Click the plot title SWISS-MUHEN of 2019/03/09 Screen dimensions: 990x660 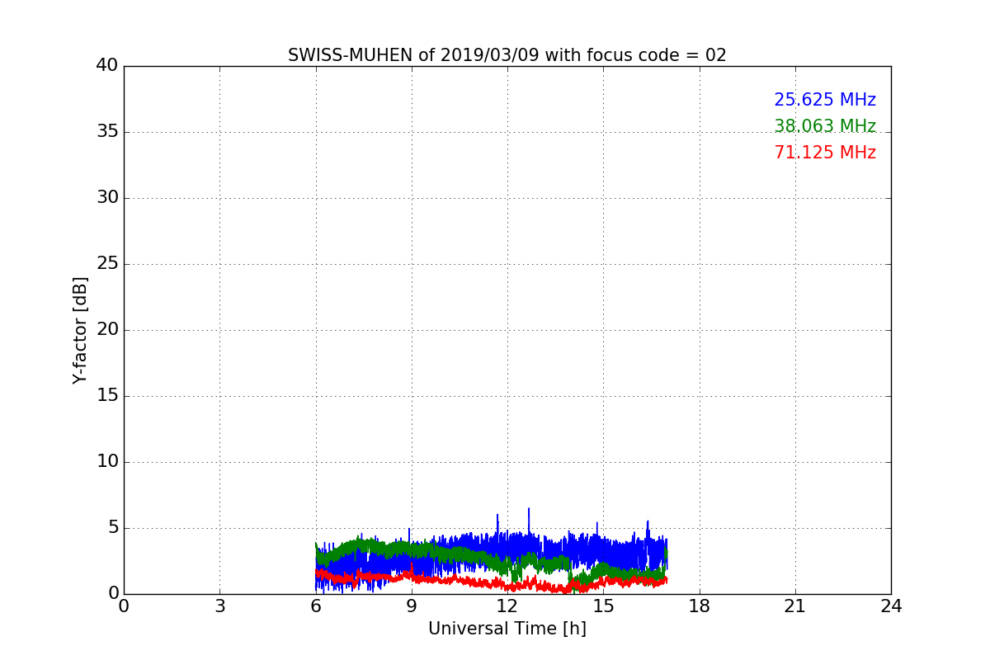(x=507, y=55)
